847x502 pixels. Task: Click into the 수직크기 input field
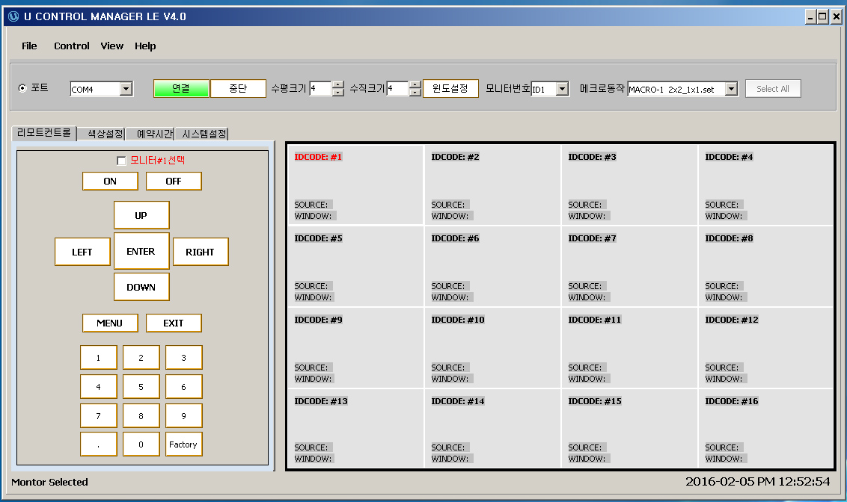[x=397, y=88]
